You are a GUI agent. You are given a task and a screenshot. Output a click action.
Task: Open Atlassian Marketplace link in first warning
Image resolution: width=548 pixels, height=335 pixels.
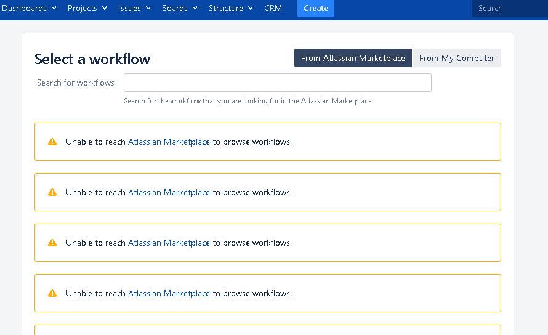click(x=169, y=142)
